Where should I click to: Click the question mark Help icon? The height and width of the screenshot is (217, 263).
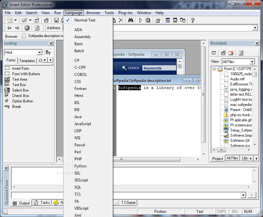(192, 20)
